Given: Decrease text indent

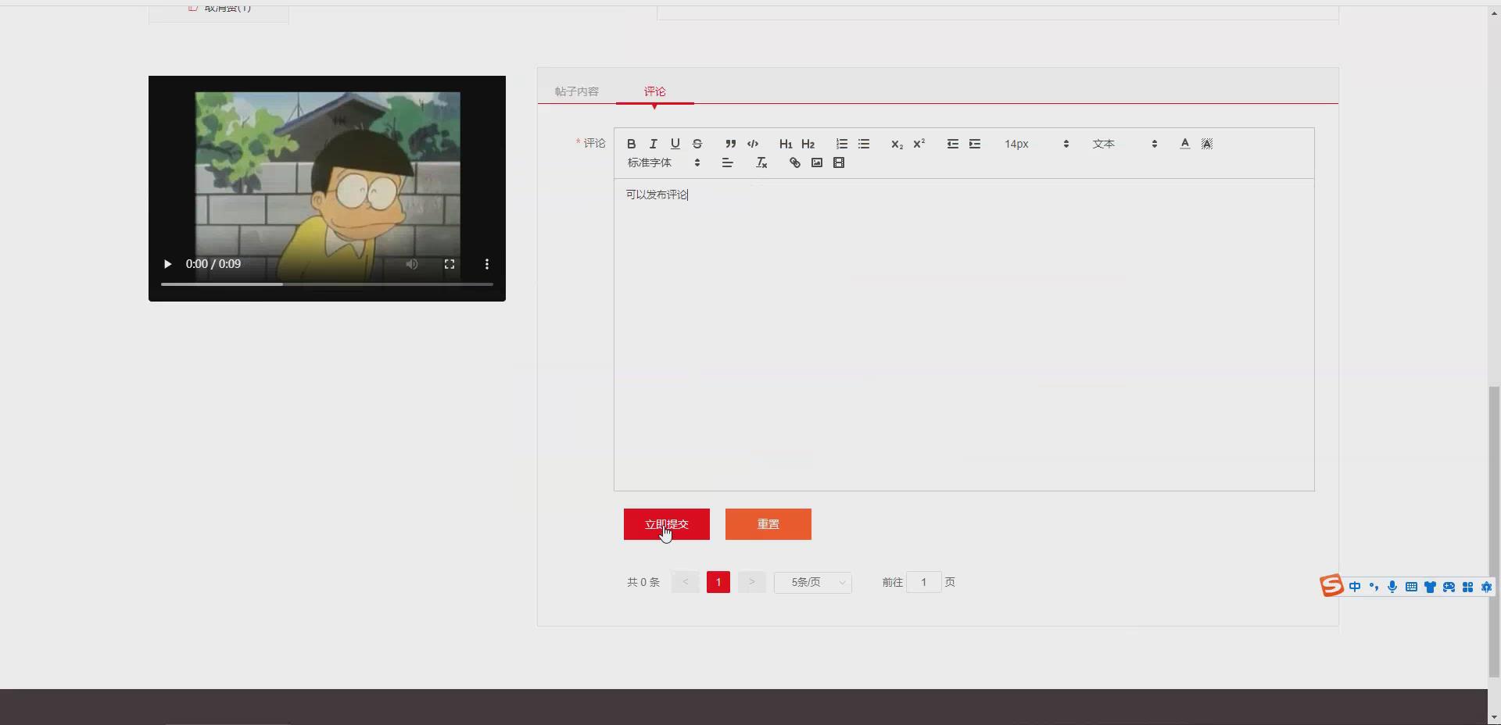Looking at the screenshot, I should (x=952, y=144).
